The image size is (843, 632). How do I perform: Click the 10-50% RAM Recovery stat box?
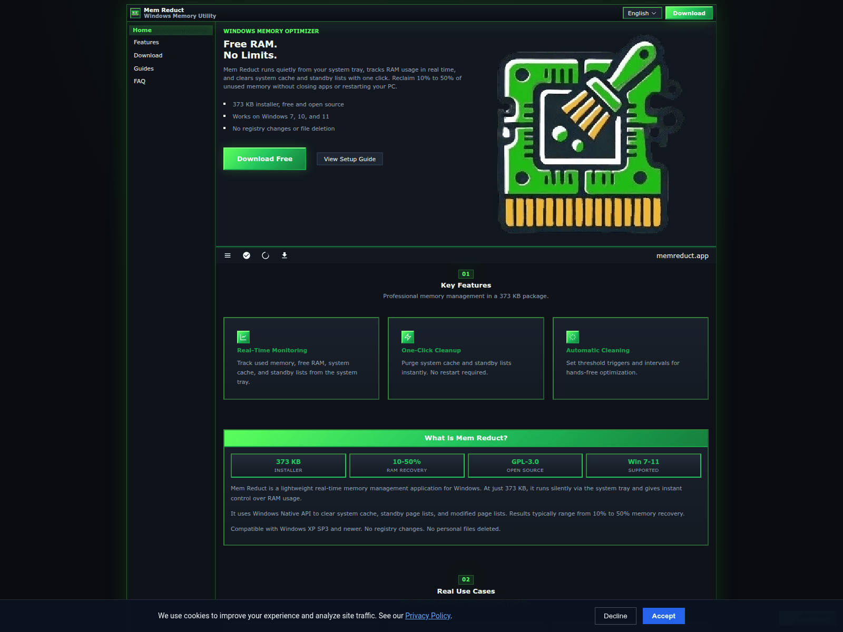click(407, 466)
